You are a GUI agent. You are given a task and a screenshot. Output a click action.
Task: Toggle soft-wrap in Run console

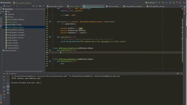[8, 83]
